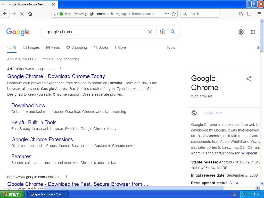Open the Google apps grid icon

click(x=253, y=32)
